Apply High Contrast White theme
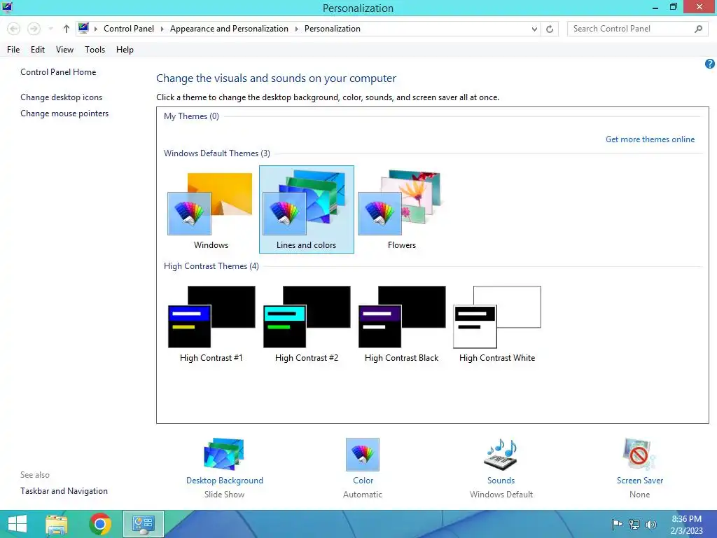 tap(497, 324)
